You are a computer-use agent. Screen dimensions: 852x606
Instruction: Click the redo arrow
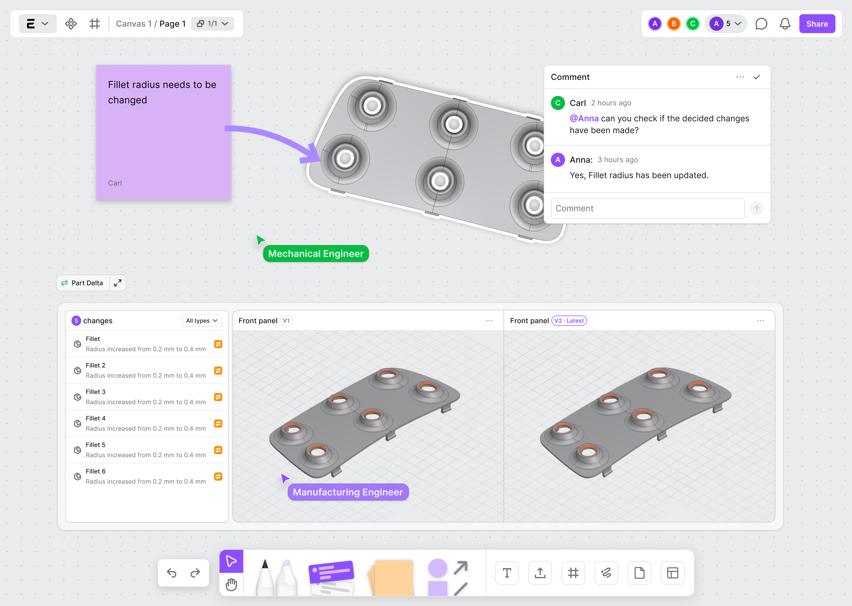(x=195, y=573)
